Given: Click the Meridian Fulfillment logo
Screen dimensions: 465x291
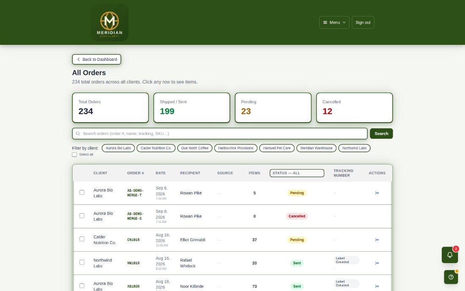Looking at the screenshot, I should [x=109, y=22].
